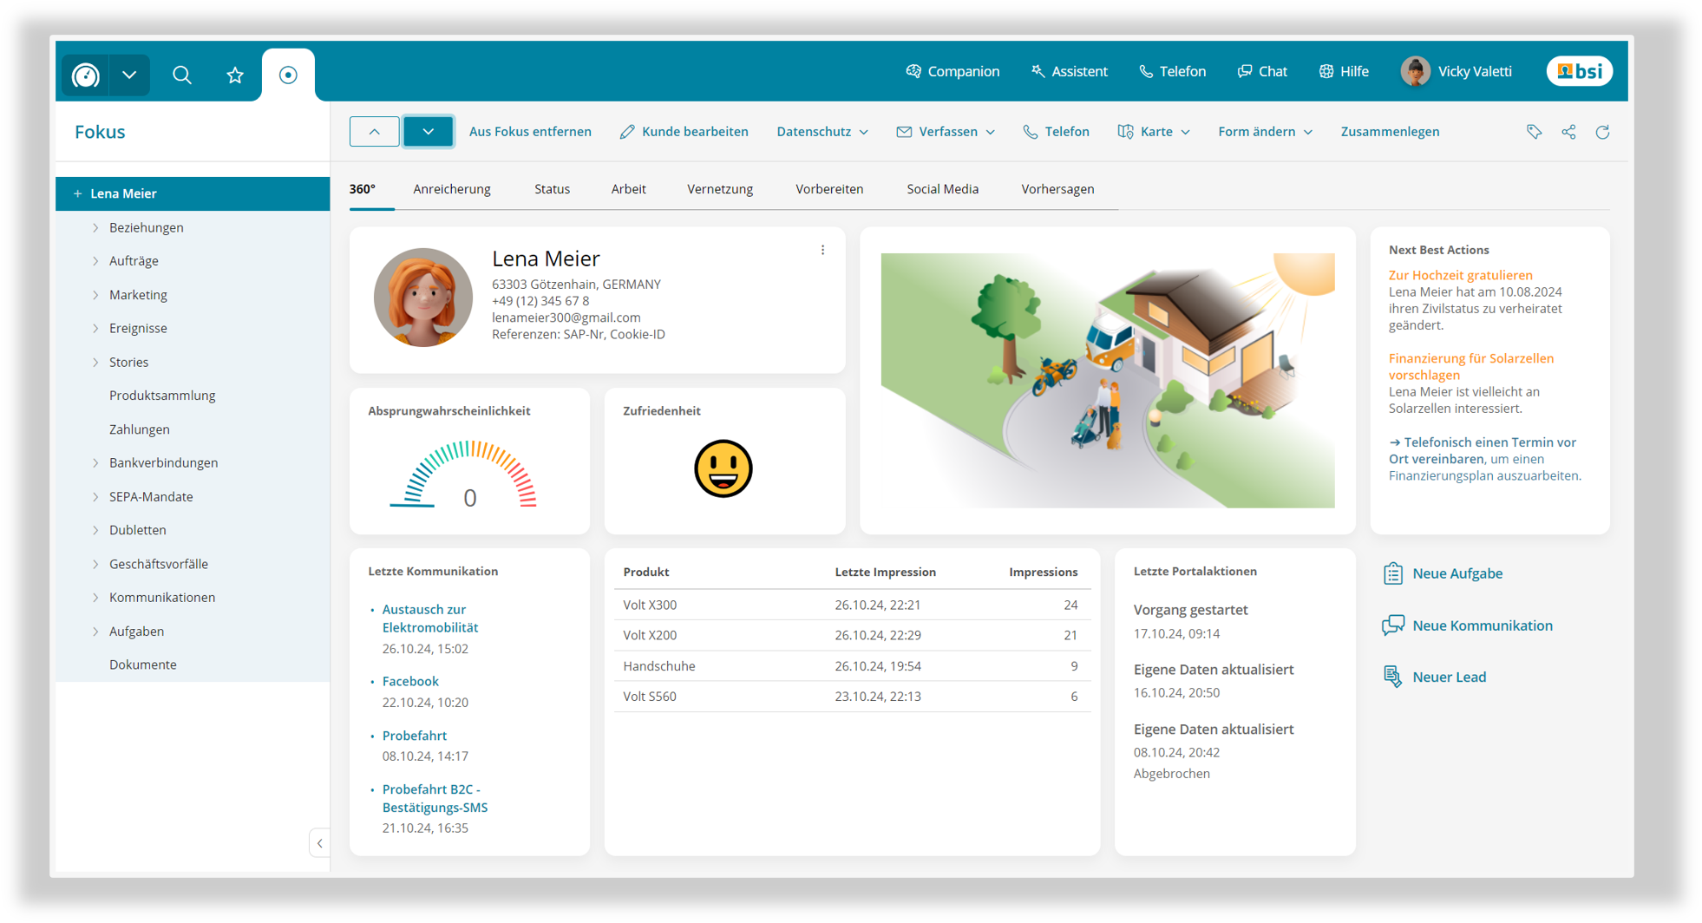
Task: Open the Vorhersagen tab
Action: coord(1057,188)
